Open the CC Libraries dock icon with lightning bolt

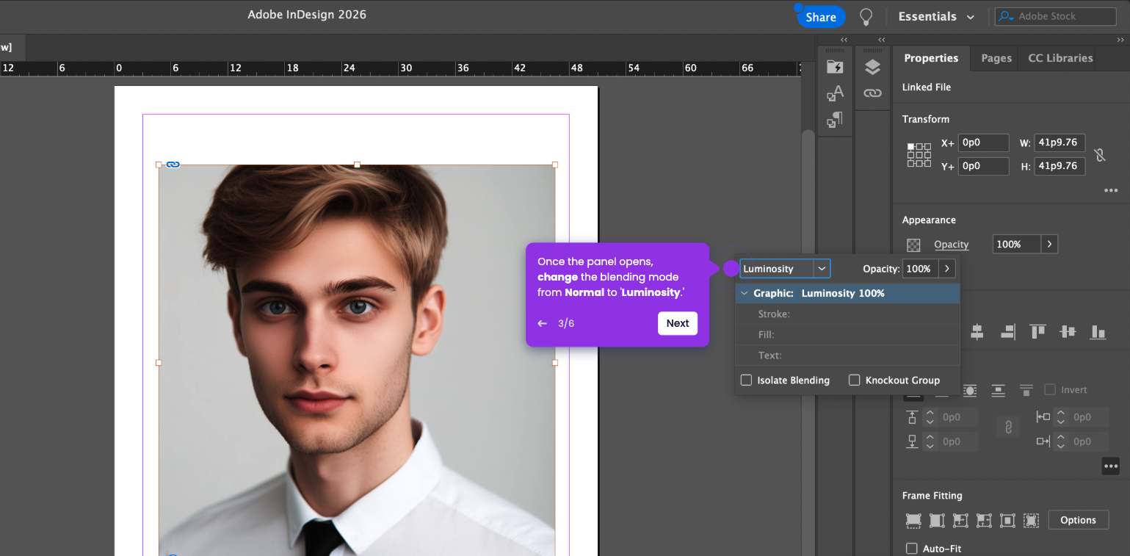835,68
